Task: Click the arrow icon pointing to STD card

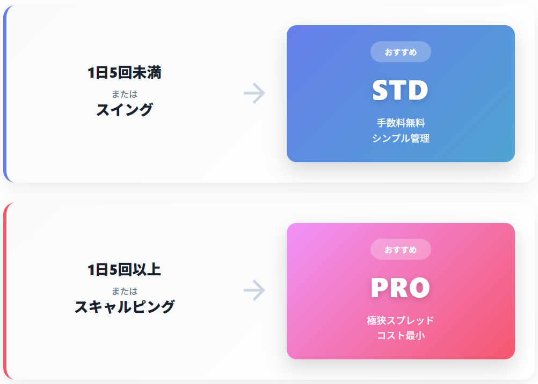Action: (255, 94)
